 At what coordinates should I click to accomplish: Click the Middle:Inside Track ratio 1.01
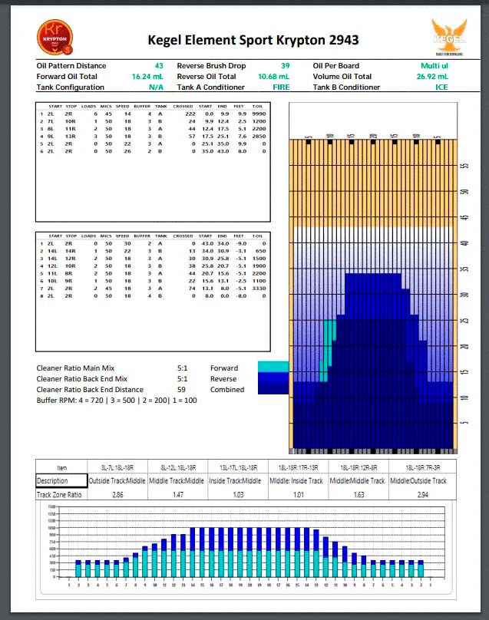299,495
